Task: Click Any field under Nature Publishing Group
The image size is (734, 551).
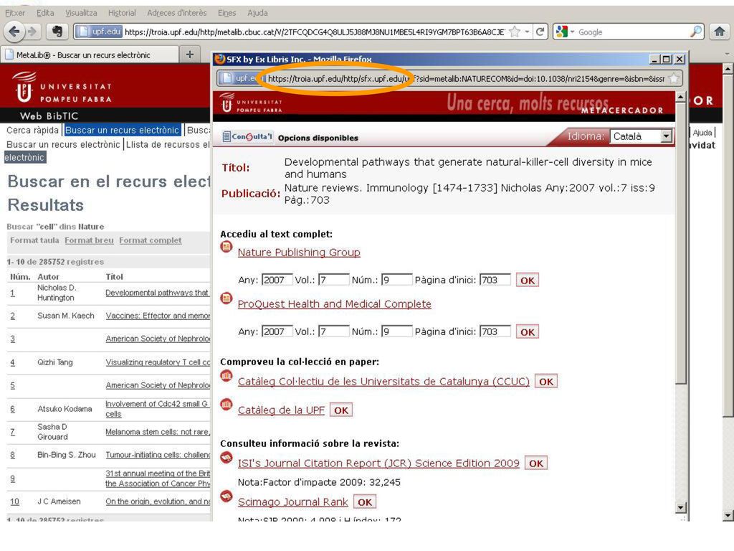Action: pyautogui.click(x=277, y=280)
